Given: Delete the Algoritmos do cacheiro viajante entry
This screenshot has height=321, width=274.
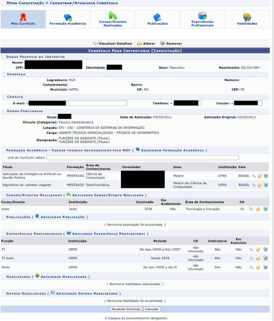Looking at the screenshot, I should tap(266, 185).
